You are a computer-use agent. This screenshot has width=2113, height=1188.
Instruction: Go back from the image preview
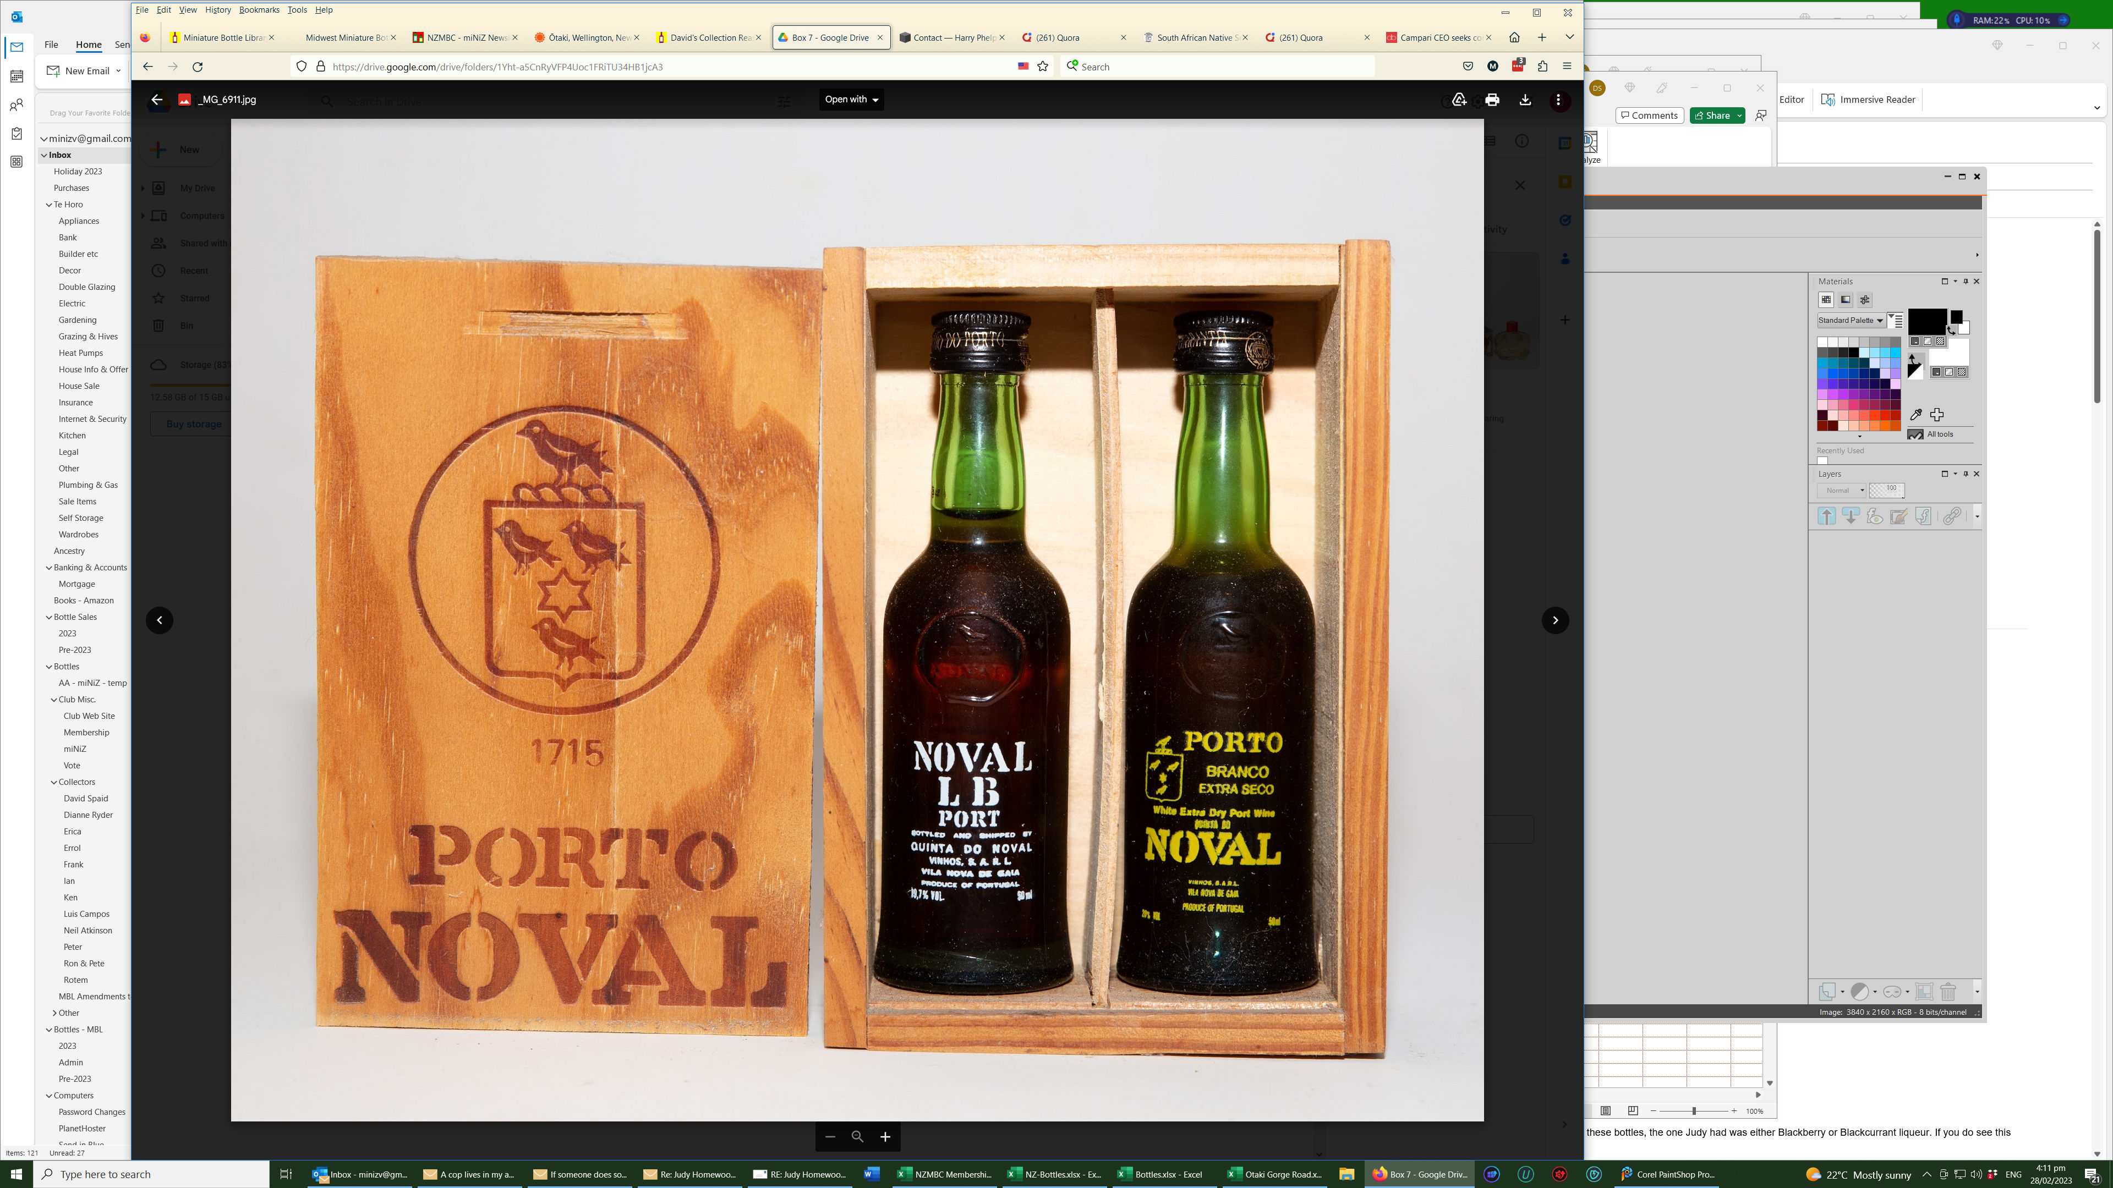click(x=157, y=99)
